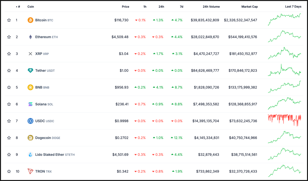Open the Solana SOL coin link
Viewport: 308px width, 181px height.
click(x=44, y=104)
